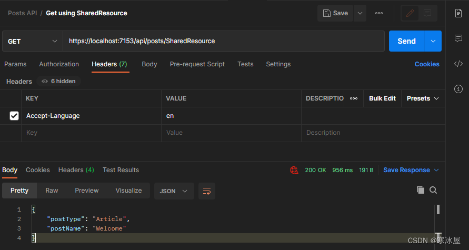Open the response Cookies tab
Image resolution: width=469 pixels, height=250 pixels.
pos(38,170)
